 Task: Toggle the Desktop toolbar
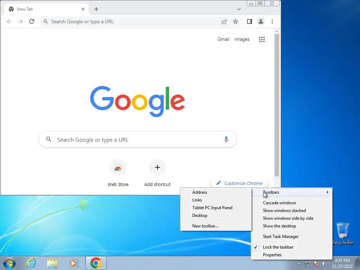click(216, 216)
